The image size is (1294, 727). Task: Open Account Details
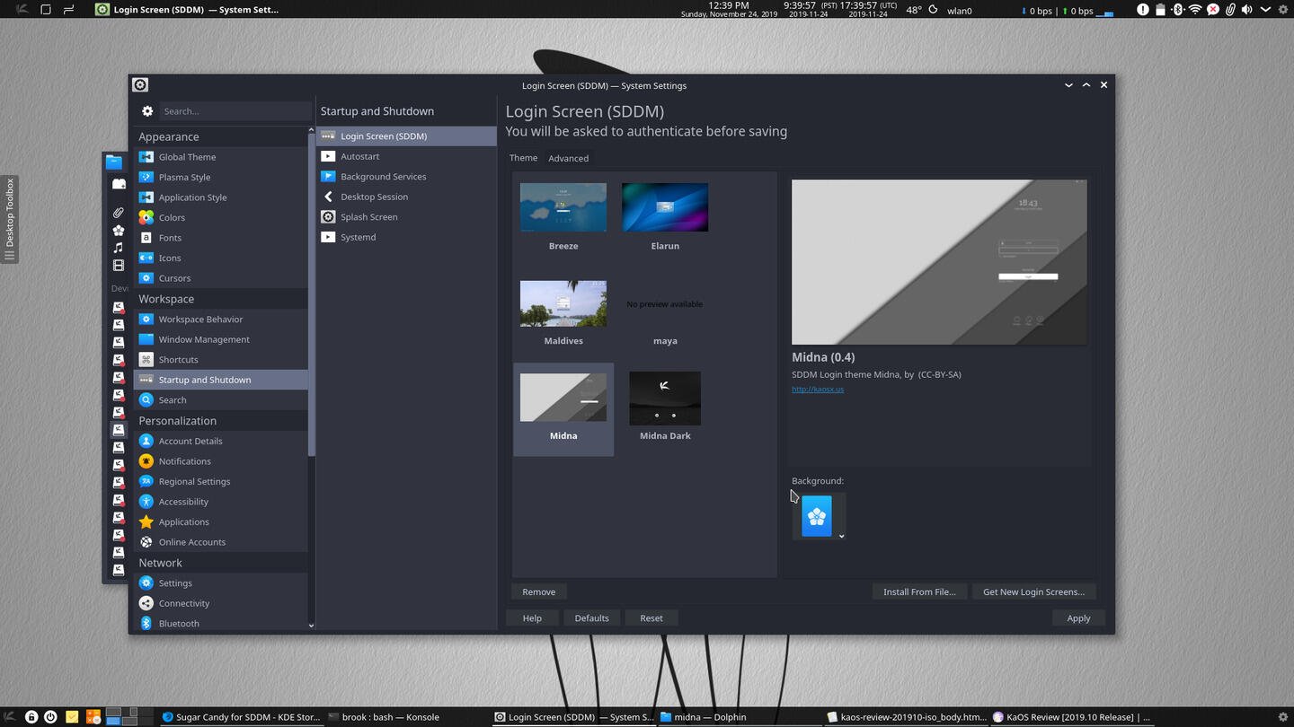click(220, 441)
